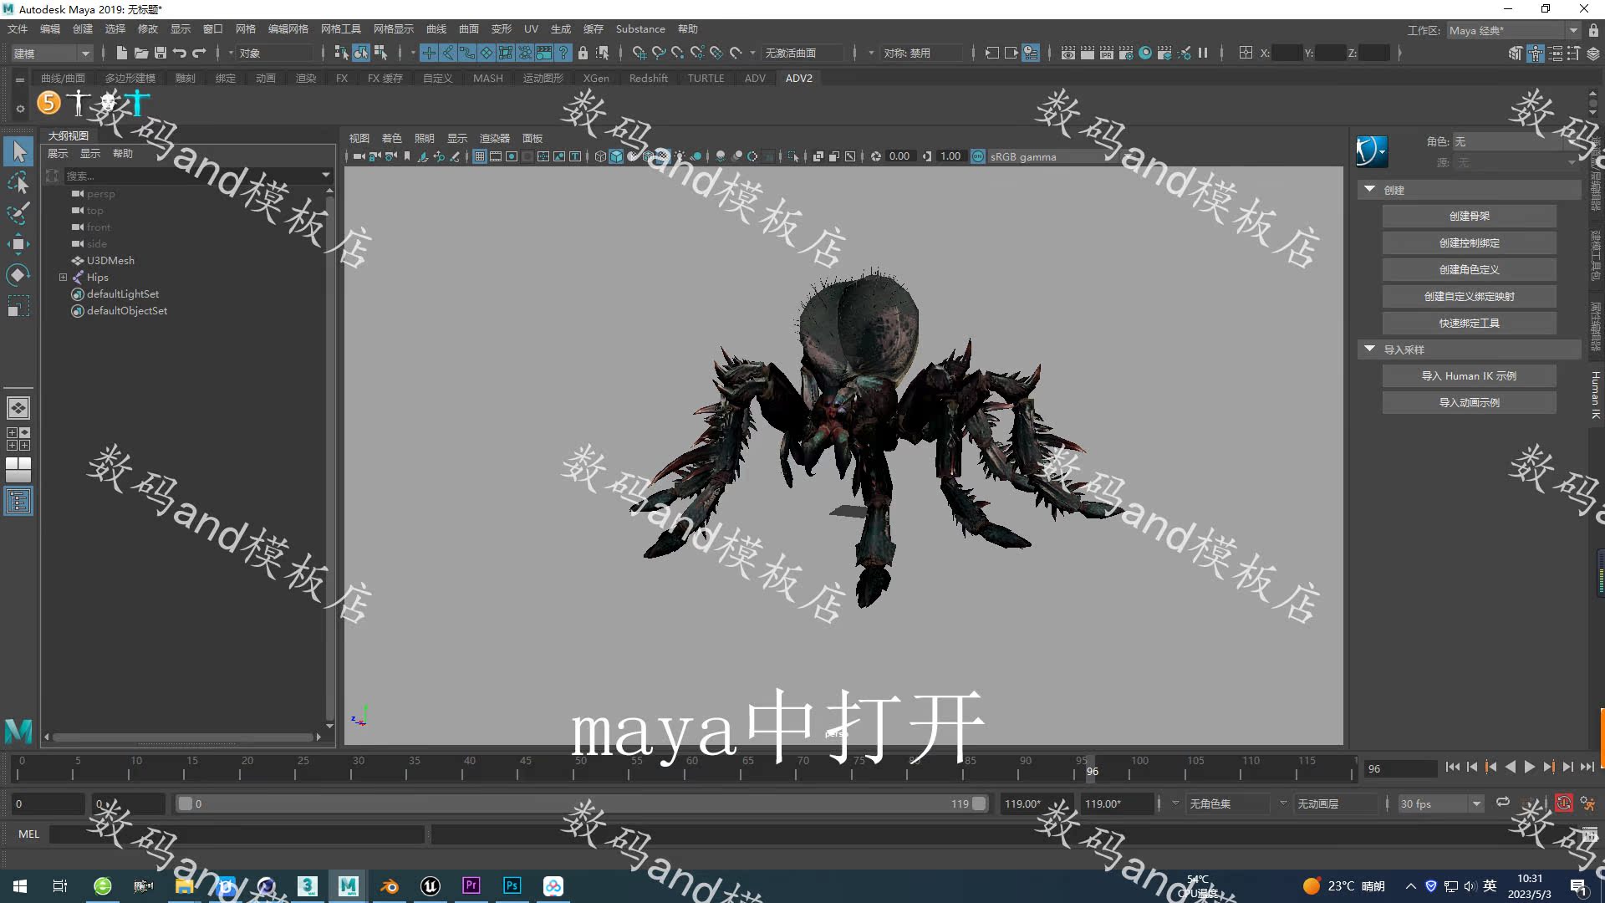This screenshot has width=1605, height=903.
Task: Click the New Scene icon
Action: point(122,53)
